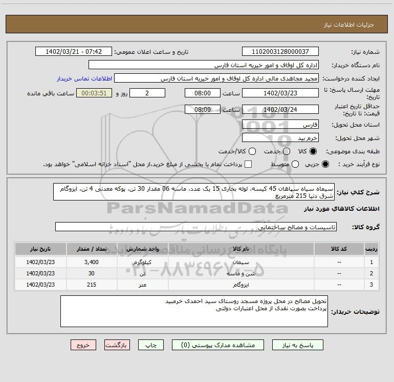Click quantity cell 3,400
Viewport: 394px width, 382px height.
(x=92, y=263)
